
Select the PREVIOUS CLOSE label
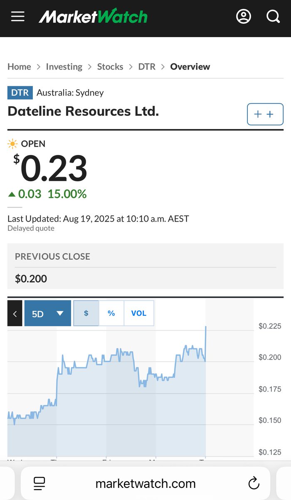pos(52,257)
